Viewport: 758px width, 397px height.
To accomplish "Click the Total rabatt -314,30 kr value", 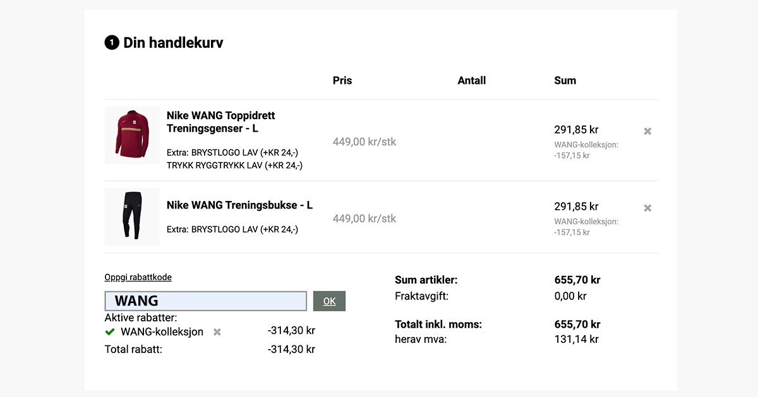I will 291,350.
